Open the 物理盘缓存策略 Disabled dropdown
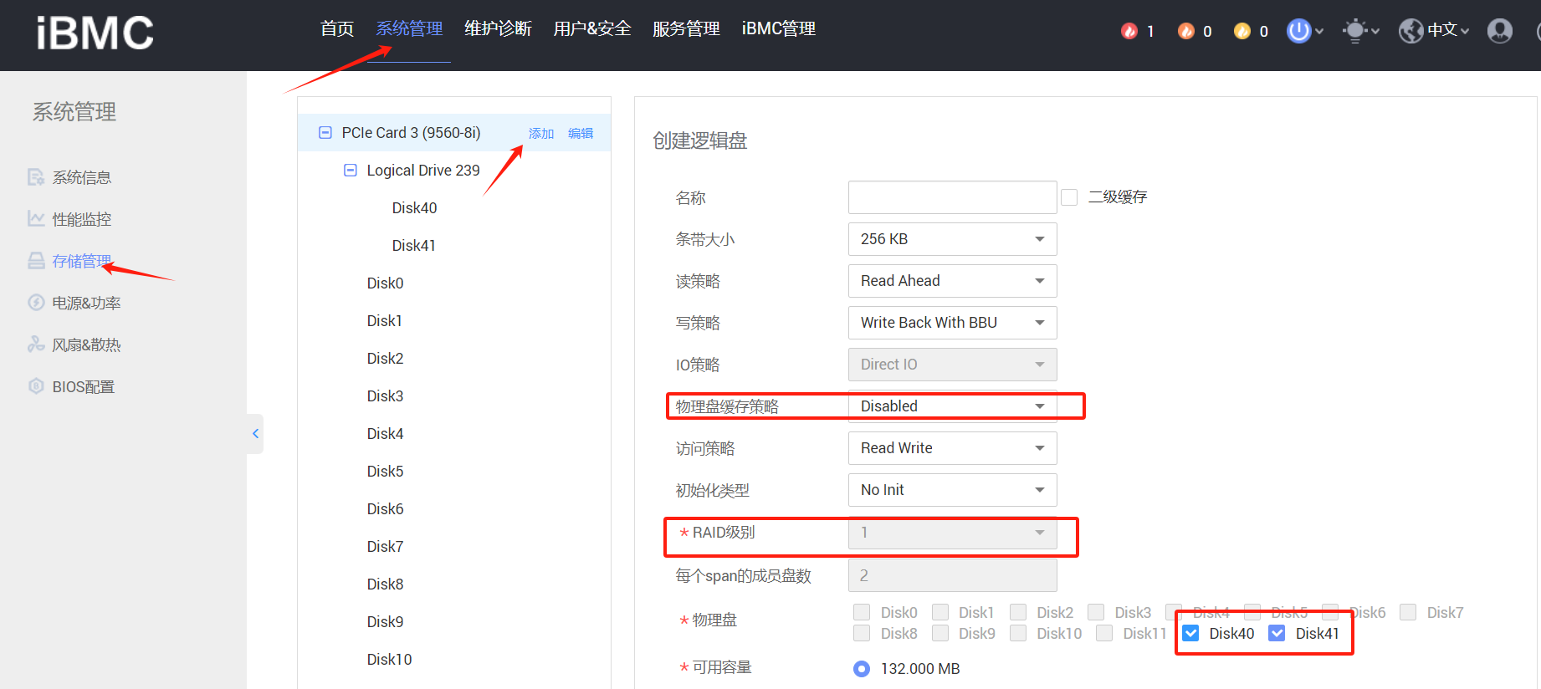Screen dimensions: 1541x689 point(953,406)
